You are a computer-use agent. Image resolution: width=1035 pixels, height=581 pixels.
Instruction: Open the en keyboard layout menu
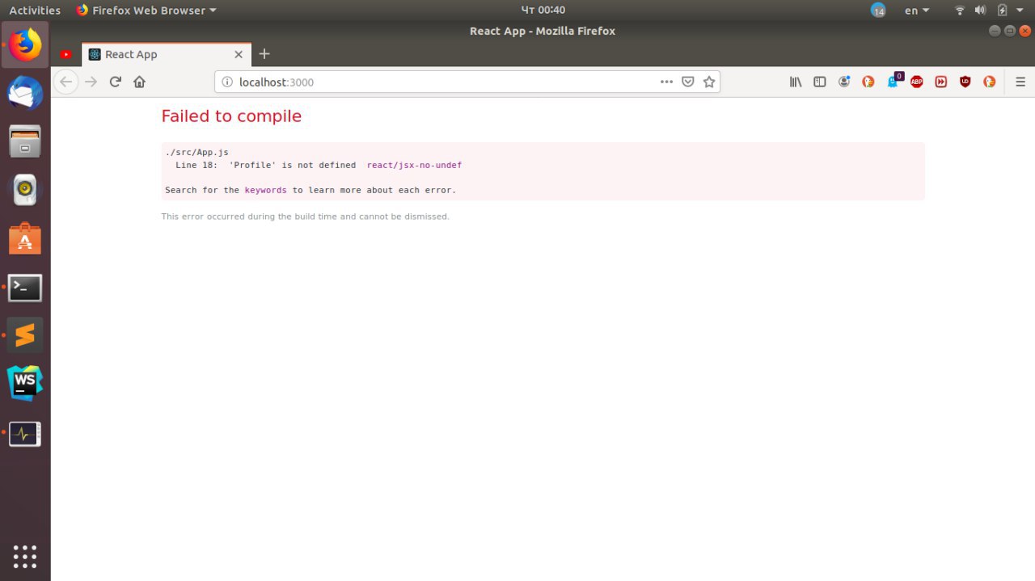[x=917, y=10]
